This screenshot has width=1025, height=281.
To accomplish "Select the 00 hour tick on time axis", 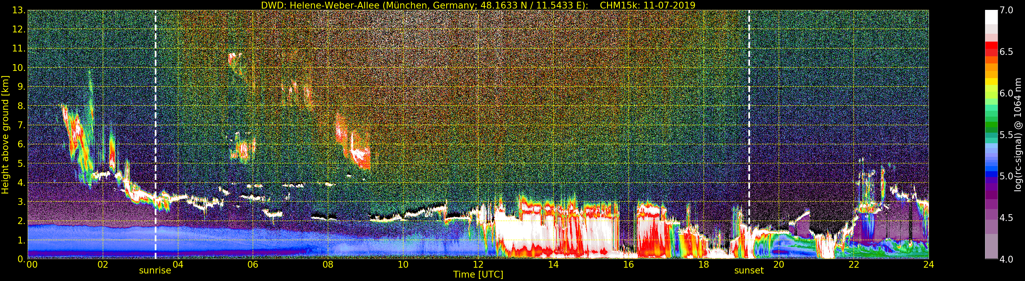I will (x=32, y=265).
